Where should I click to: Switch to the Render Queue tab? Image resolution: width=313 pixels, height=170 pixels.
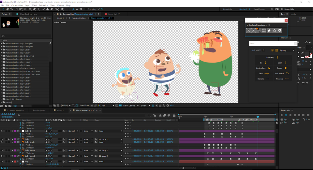coord(39,110)
